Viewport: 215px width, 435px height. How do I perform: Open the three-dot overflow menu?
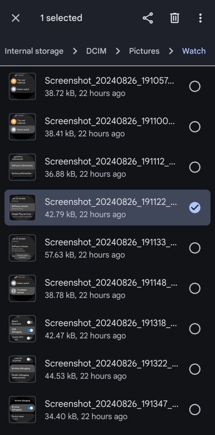[x=200, y=18]
